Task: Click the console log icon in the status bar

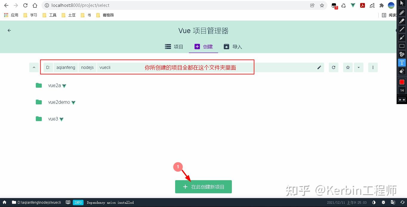Action: click(68, 202)
